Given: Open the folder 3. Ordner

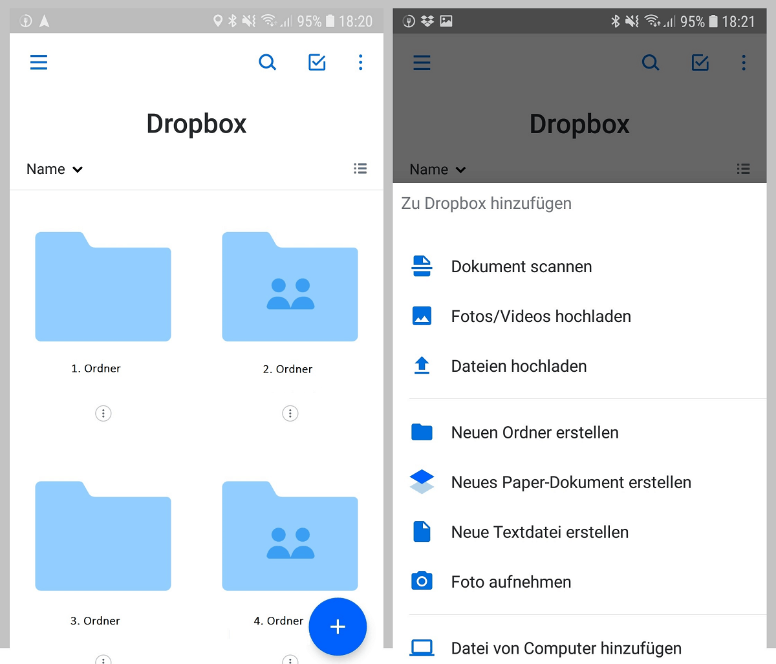Looking at the screenshot, I should coord(103,536).
